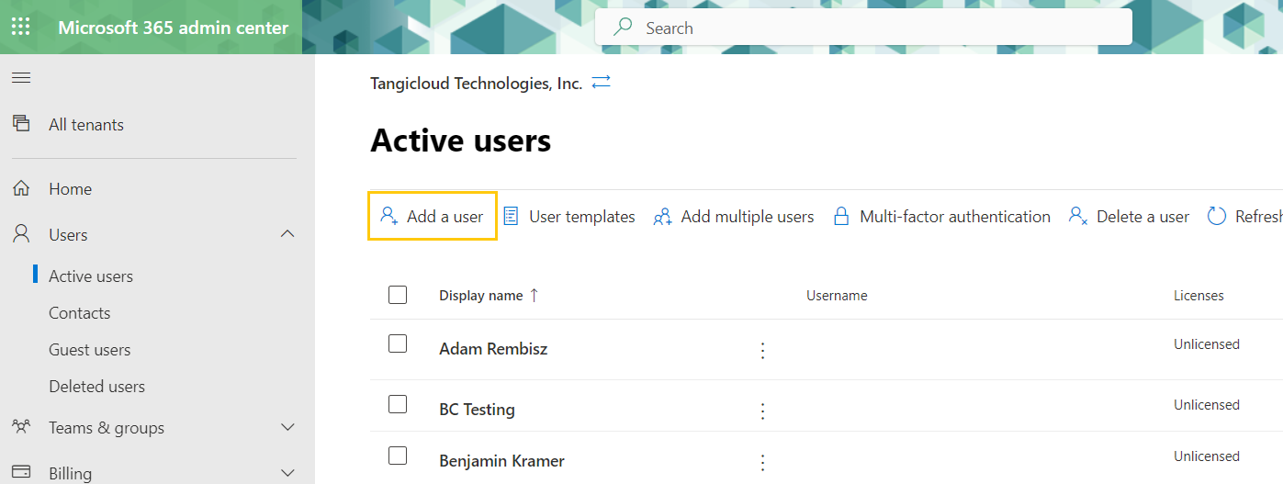
Task: Open Adam Rembisz user details
Action: pyautogui.click(x=493, y=349)
